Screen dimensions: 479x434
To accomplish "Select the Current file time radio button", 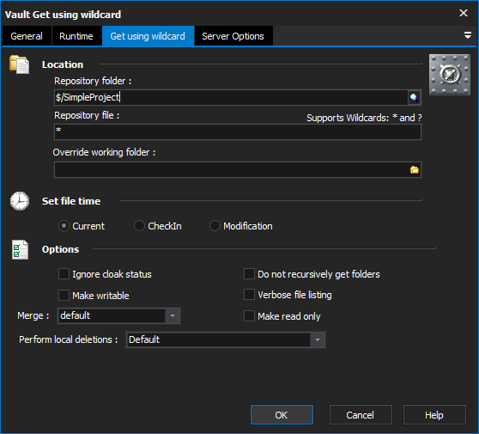I will [64, 226].
